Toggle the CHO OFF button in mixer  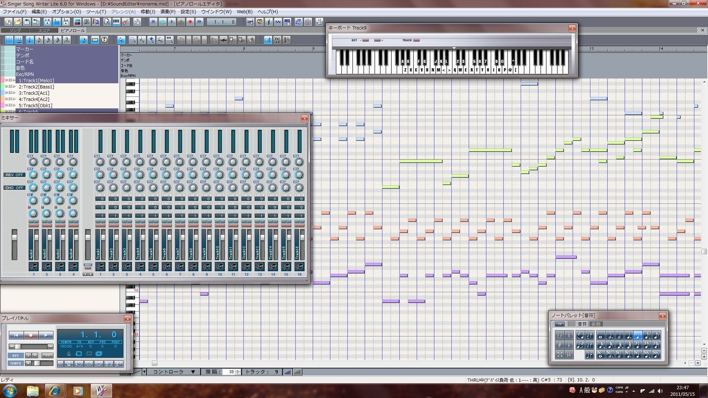pos(14,188)
